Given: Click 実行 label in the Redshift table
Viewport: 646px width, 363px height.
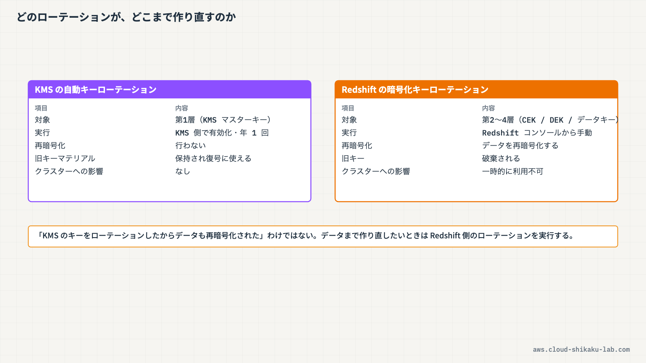Looking at the screenshot, I should [349, 133].
